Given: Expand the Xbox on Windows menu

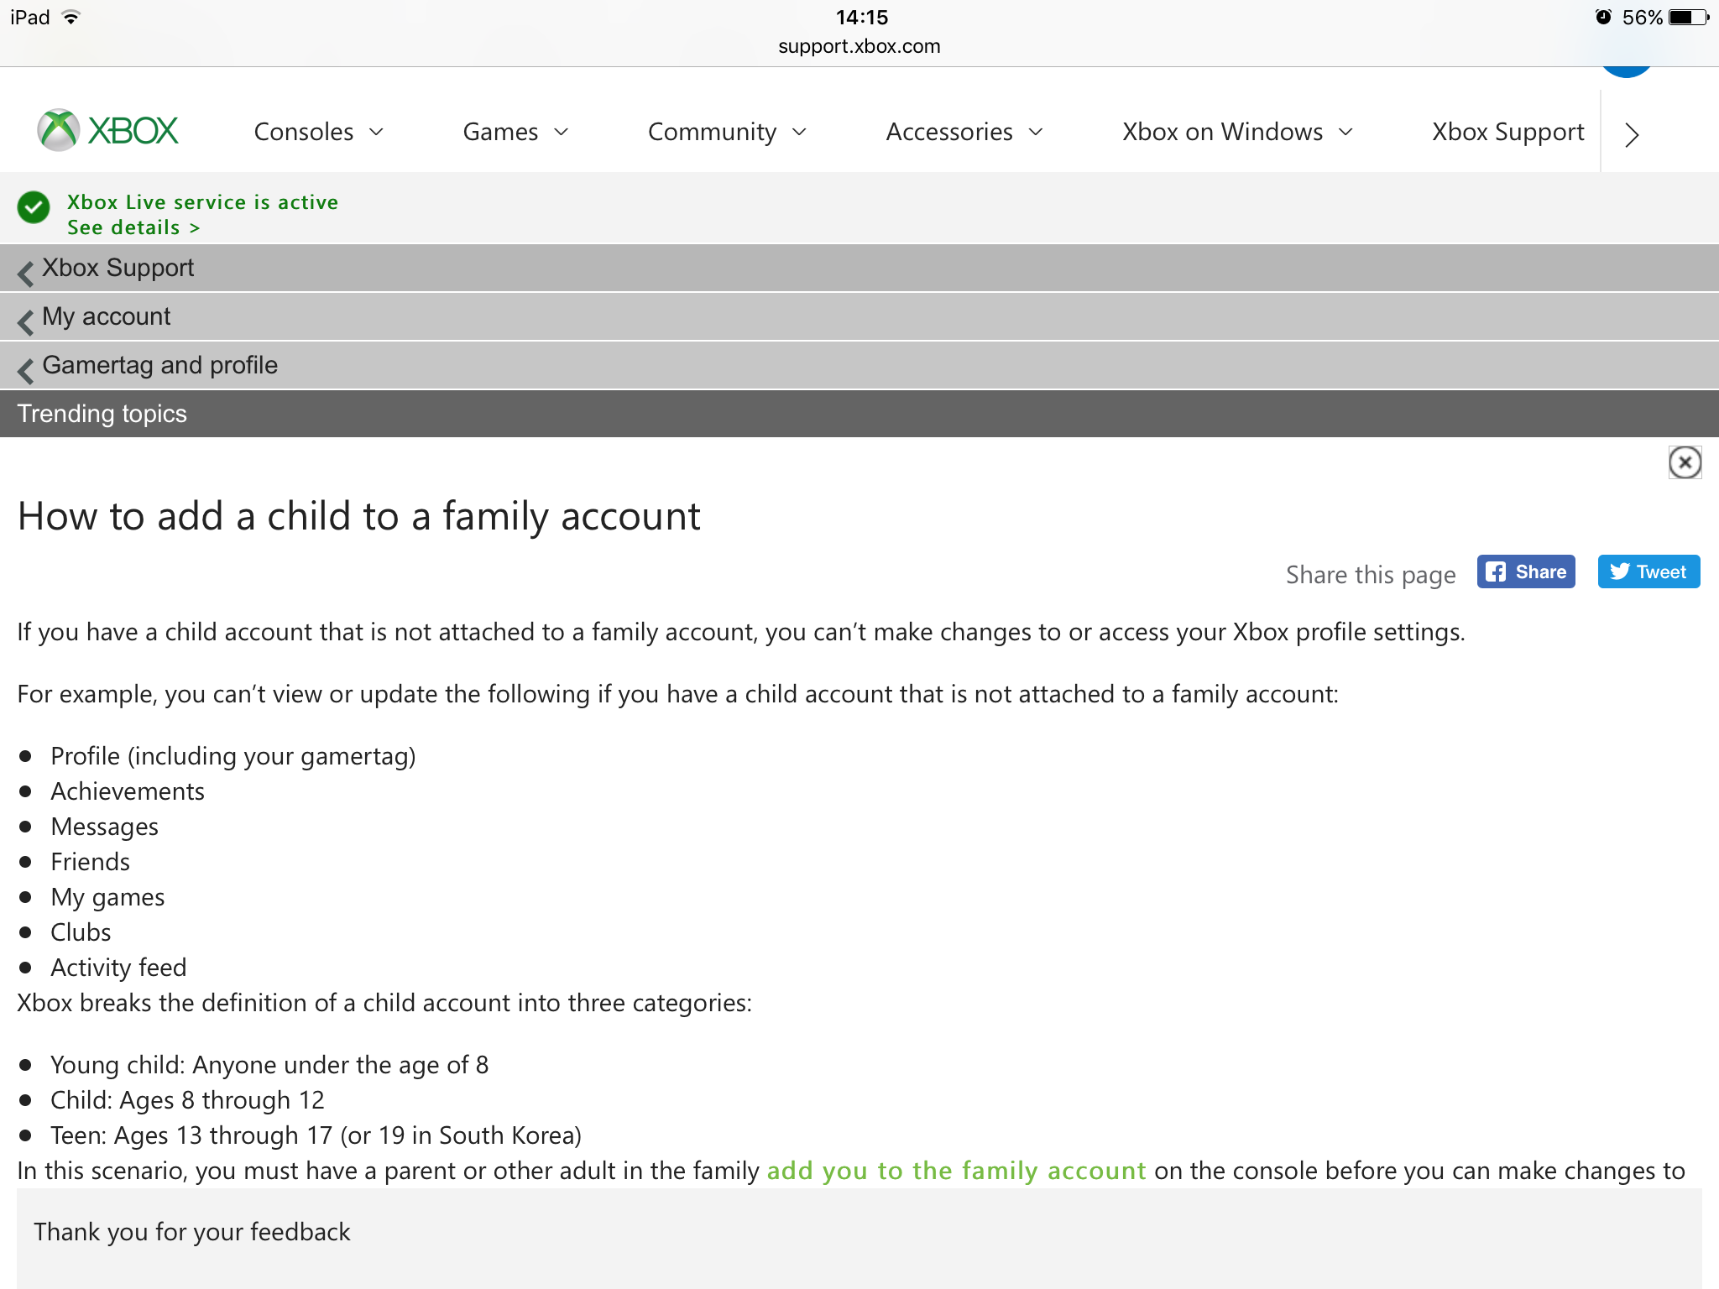Looking at the screenshot, I should 1238,132.
